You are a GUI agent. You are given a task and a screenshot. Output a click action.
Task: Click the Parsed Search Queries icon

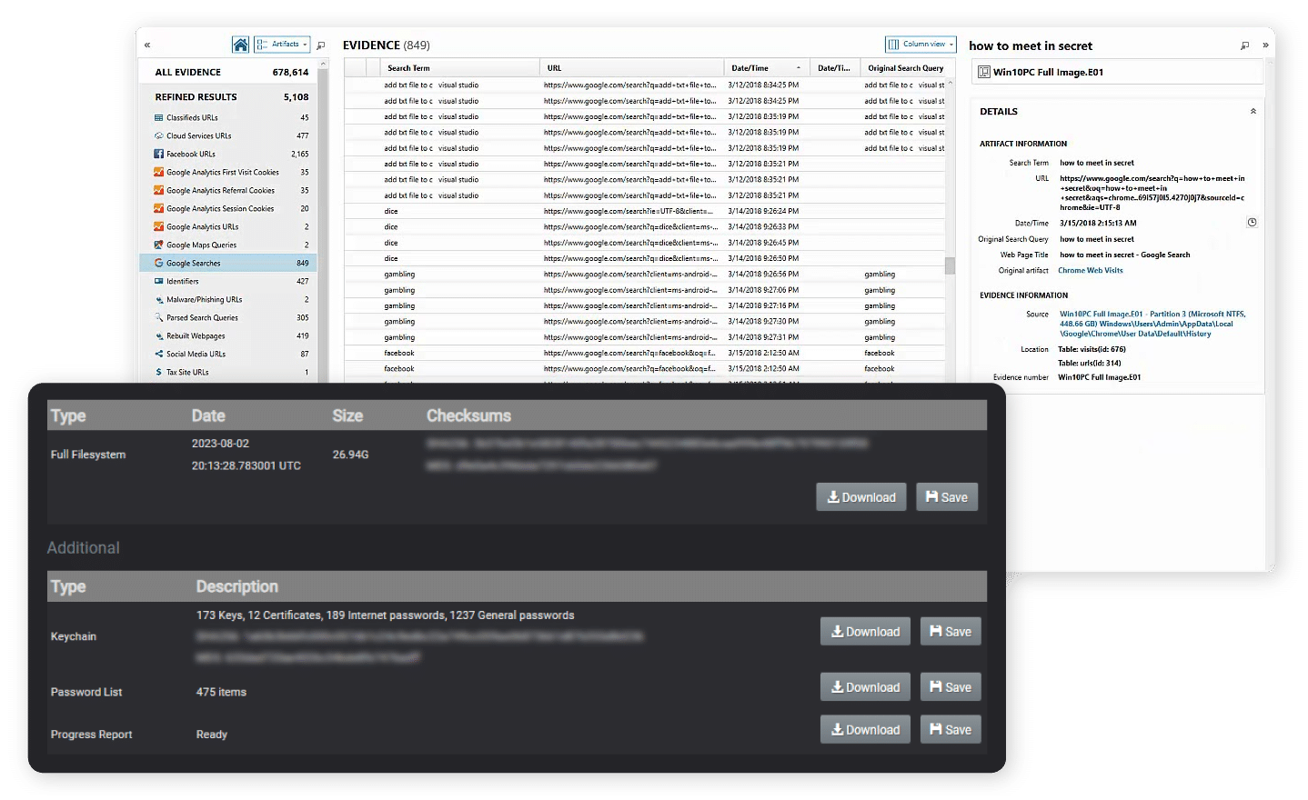pos(159,318)
